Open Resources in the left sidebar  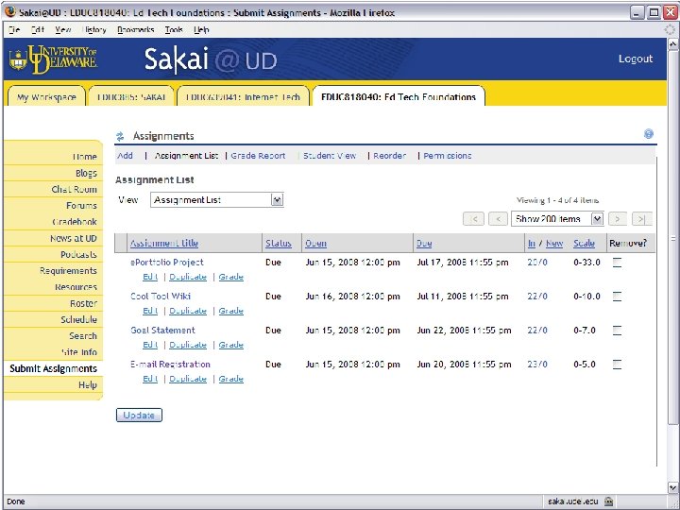click(76, 287)
